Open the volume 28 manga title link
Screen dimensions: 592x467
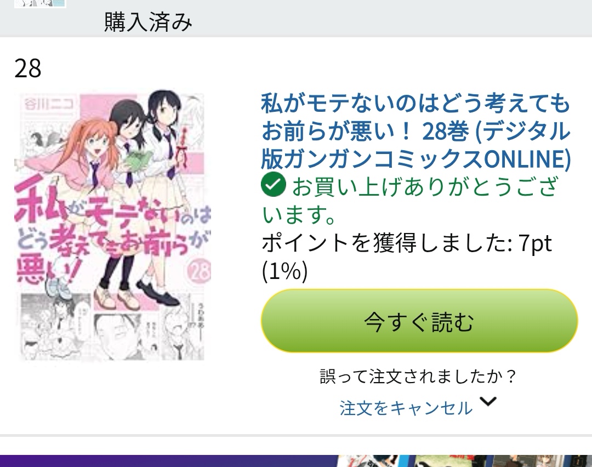(x=415, y=130)
